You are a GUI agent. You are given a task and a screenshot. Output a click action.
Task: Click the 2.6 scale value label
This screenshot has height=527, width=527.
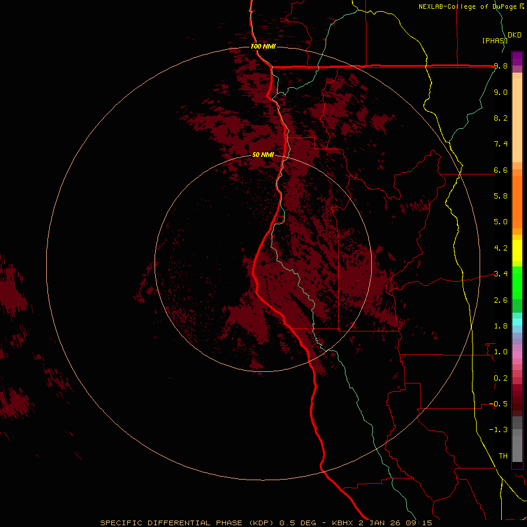click(x=501, y=300)
